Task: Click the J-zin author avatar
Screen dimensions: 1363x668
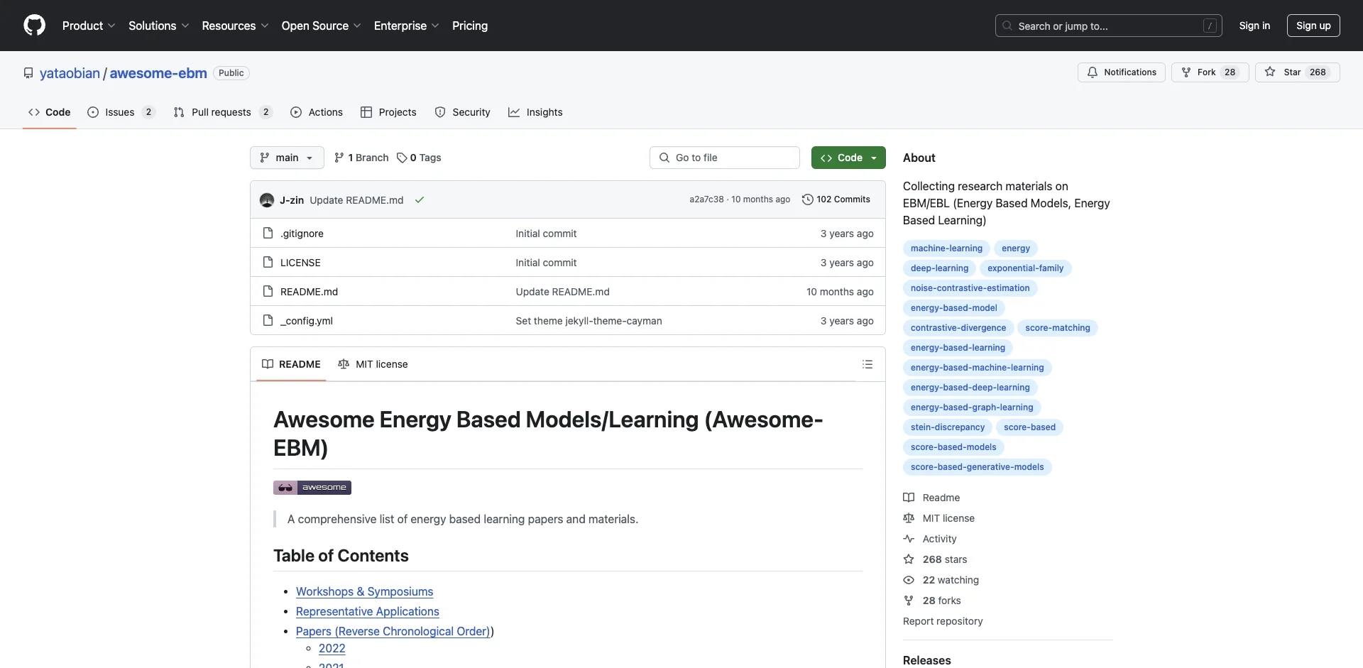Action: (267, 200)
